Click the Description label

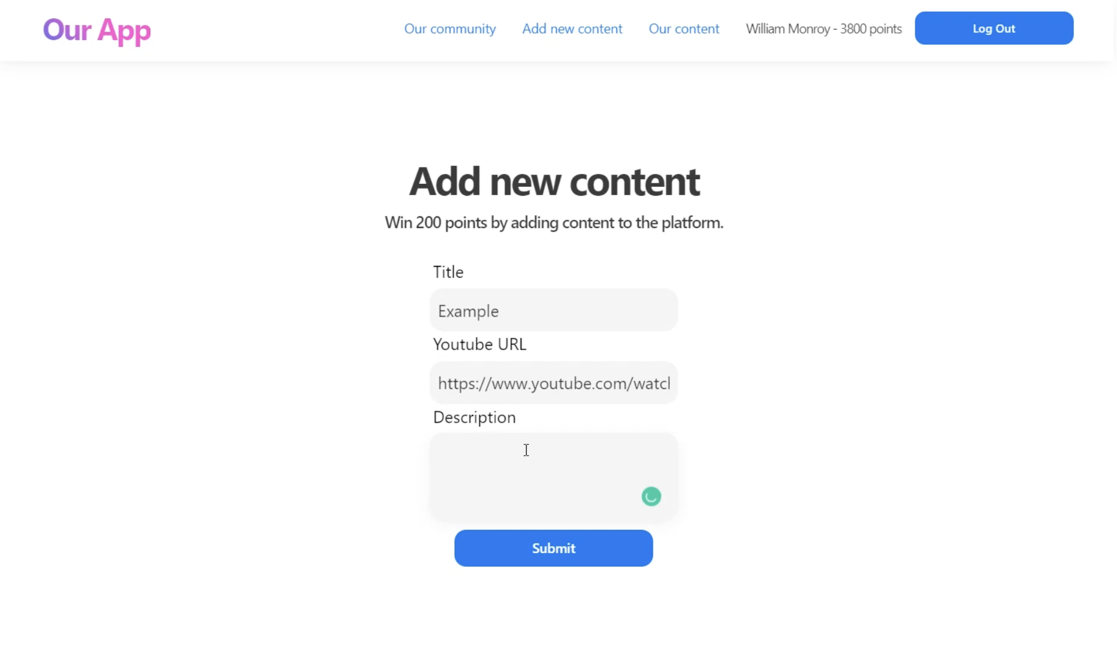pos(474,417)
